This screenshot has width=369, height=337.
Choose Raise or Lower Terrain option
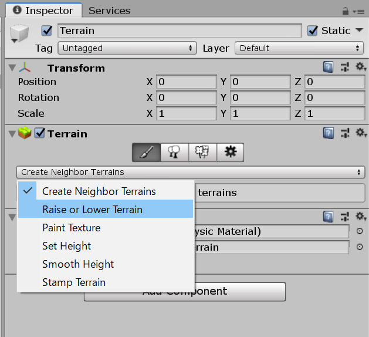click(92, 209)
